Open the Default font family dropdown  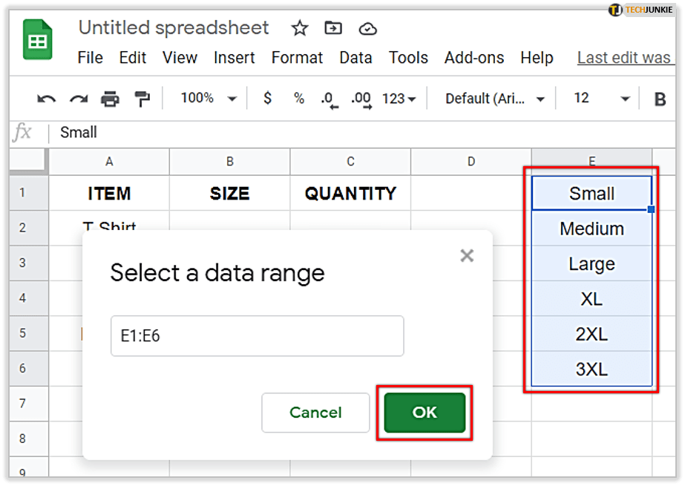(x=495, y=99)
